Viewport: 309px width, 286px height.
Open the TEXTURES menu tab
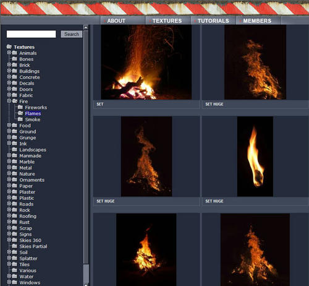click(x=167, y=21)
